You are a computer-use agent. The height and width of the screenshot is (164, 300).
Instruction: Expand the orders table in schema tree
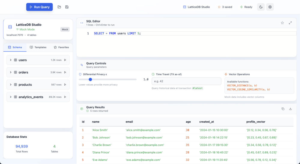(11, 72)
